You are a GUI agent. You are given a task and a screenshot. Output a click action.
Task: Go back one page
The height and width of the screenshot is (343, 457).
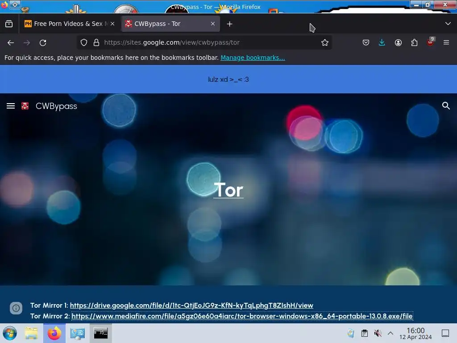(x=11, y=42)
